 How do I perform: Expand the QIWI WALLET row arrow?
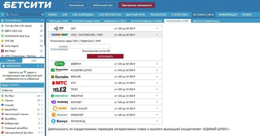[157, 108]
